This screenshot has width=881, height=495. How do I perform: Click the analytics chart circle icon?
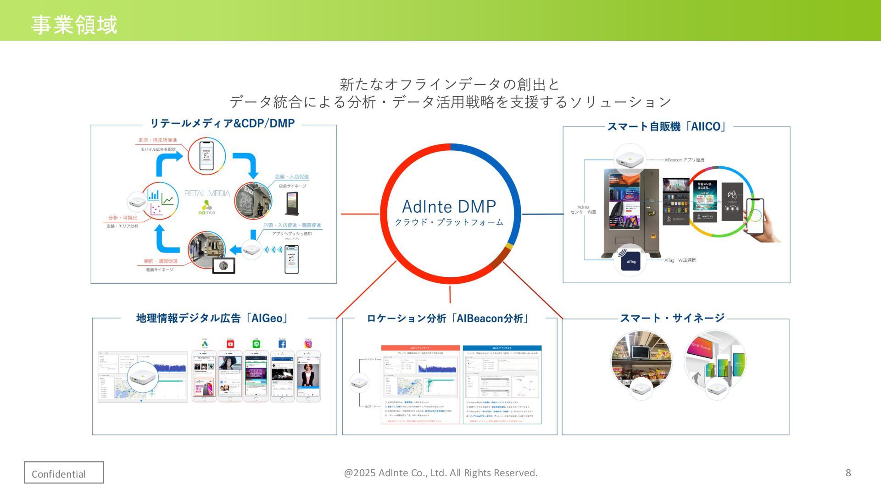pyautogui.click(x=159, y=201)
